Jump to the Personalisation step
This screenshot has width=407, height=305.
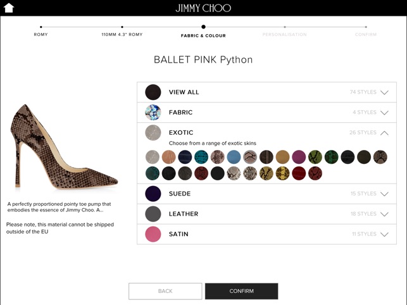(284, 34)
